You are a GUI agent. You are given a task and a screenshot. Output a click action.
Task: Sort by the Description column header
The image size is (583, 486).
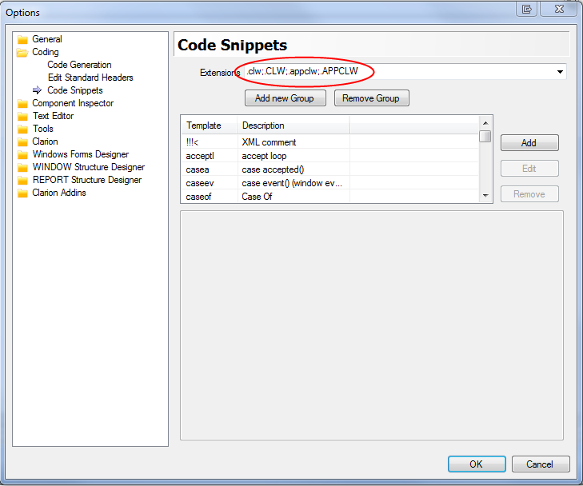tap(293, 125)
